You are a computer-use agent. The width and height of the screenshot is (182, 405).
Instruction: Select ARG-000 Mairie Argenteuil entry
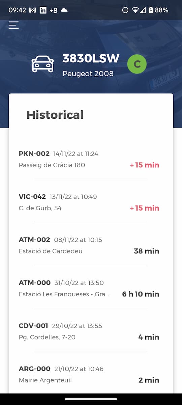[x=91, y=375]
